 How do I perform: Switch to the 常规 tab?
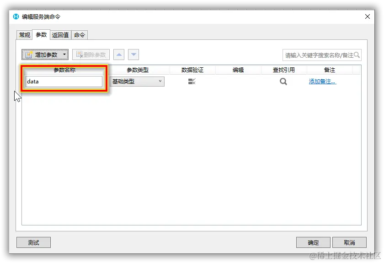click(25, 35)
